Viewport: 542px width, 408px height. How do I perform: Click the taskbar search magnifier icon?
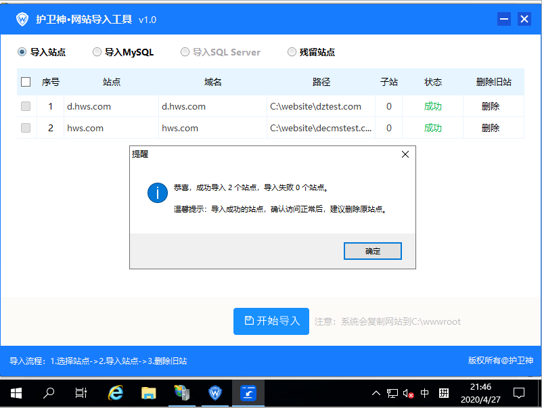pos(49,392)
